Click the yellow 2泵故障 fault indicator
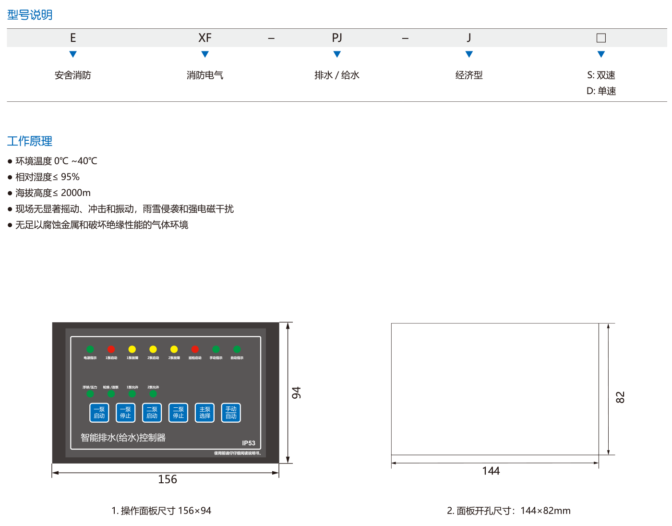Viewport: 672px width, 526px height. point(174,349)
